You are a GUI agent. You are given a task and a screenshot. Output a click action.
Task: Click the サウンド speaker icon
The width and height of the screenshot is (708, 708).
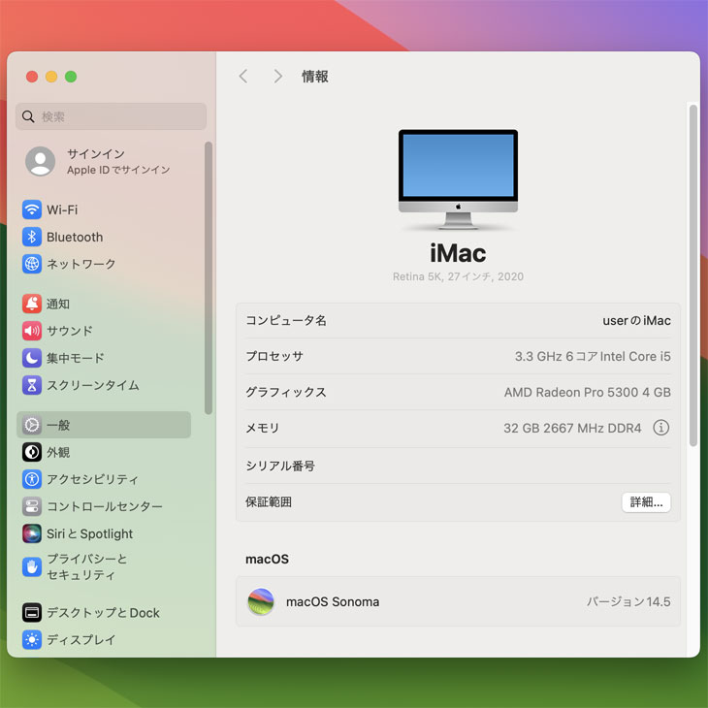pos(32,331)
